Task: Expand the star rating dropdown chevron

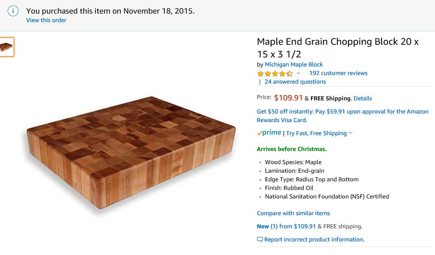Action: (298, 73)
